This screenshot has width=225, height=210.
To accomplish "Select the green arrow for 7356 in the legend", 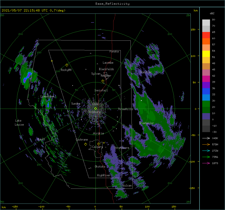I will coord(206,157).
